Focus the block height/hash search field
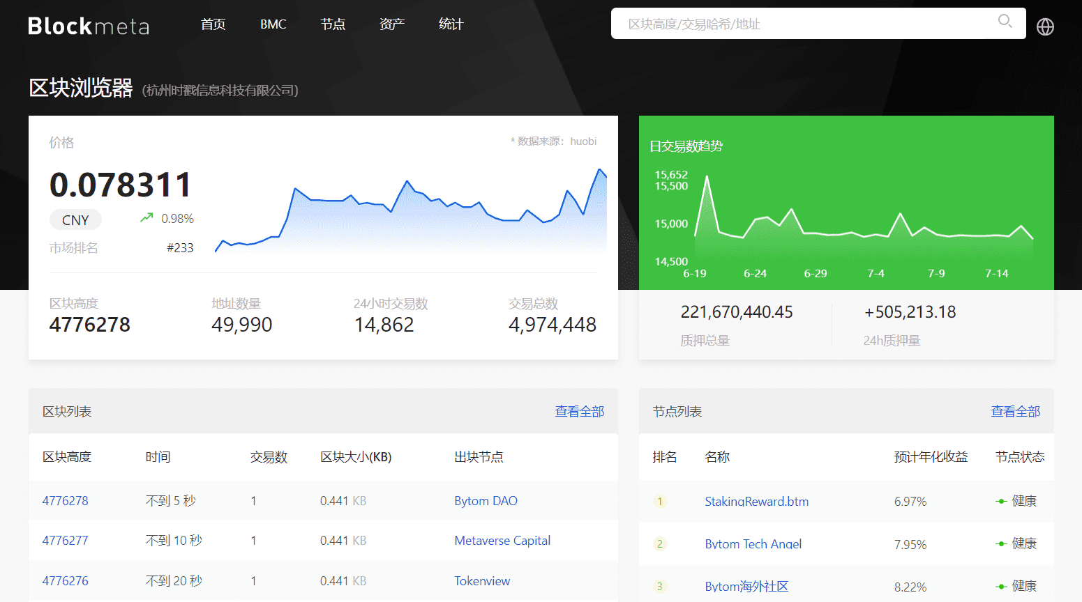 point(802,24)
